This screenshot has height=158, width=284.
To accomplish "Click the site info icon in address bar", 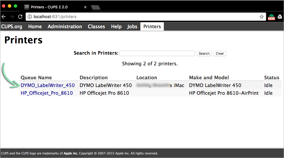I will pos(30,17).
